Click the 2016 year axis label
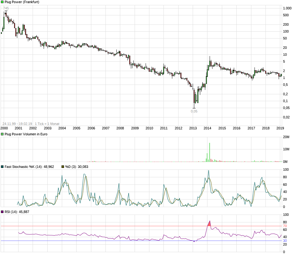Screen dimensions: 295x255 tap(237, 128)
